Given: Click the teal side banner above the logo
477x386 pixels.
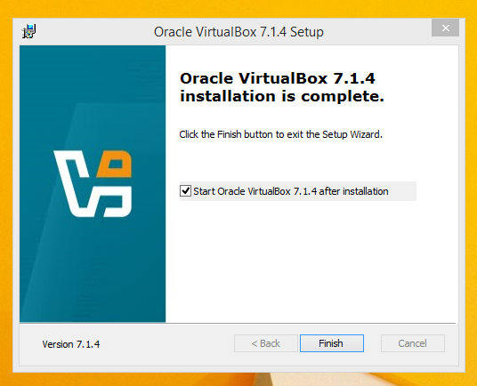Looking at the screenshot, I should pos(93,92).
